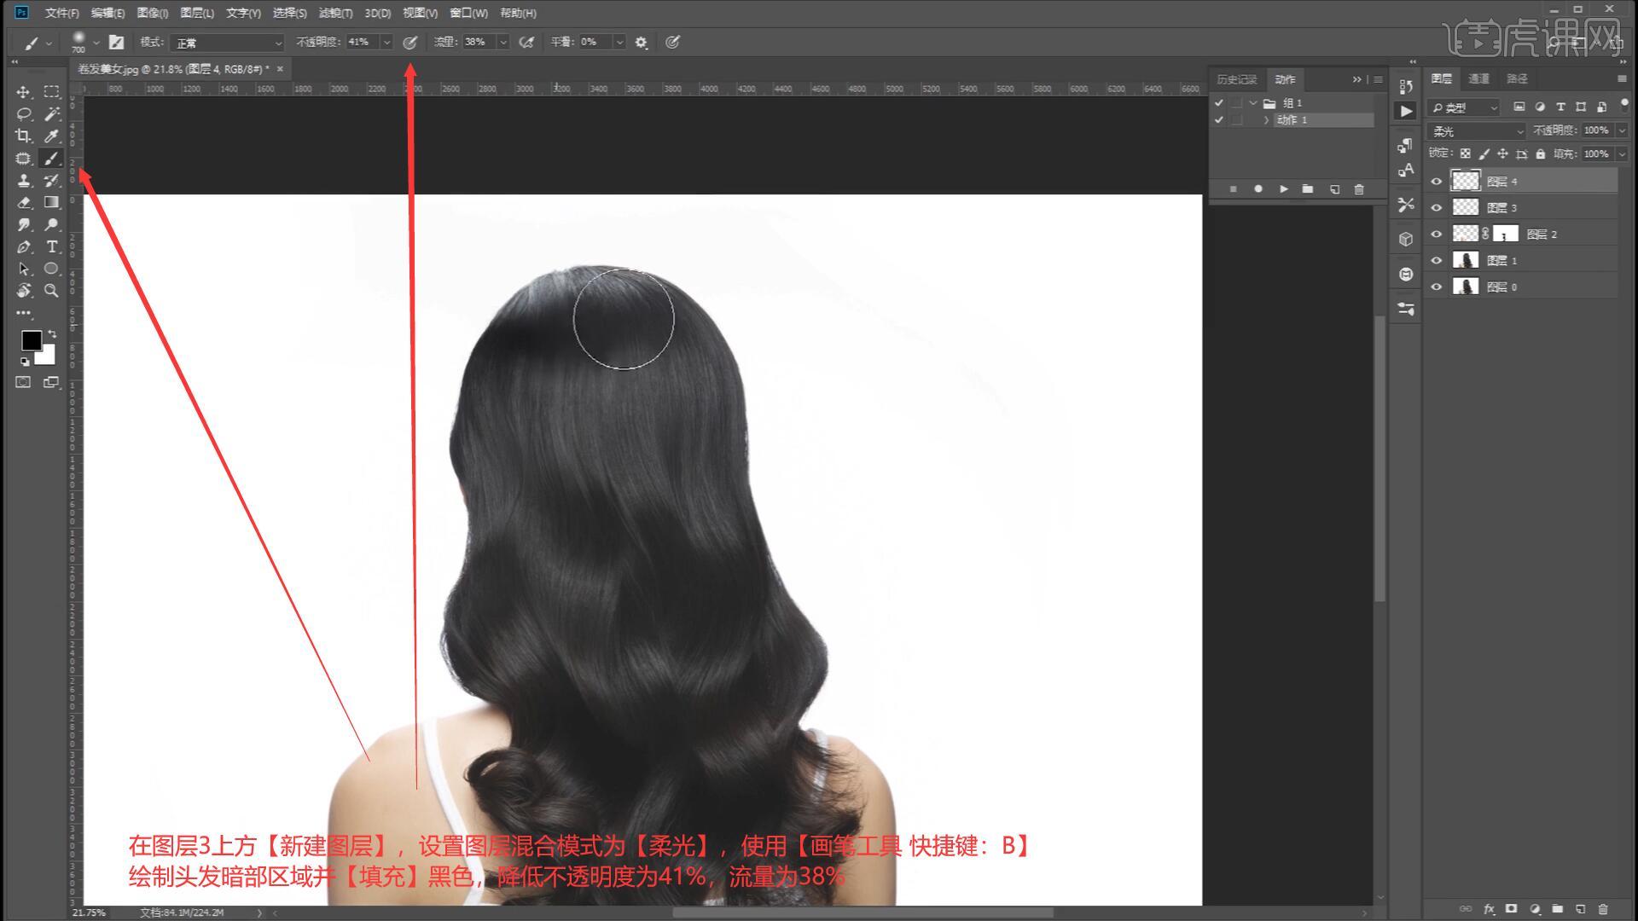Open layer blend mode 柔光 dropdown

coord(1477,131)
